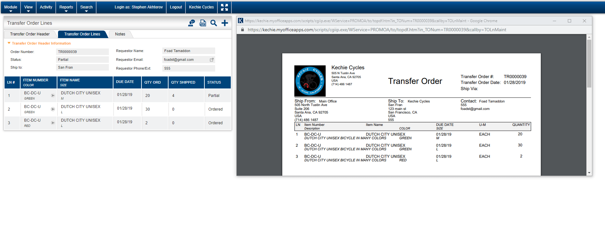Click PDF viewer vertical scrollbar thumb

(x=589, y=63)
